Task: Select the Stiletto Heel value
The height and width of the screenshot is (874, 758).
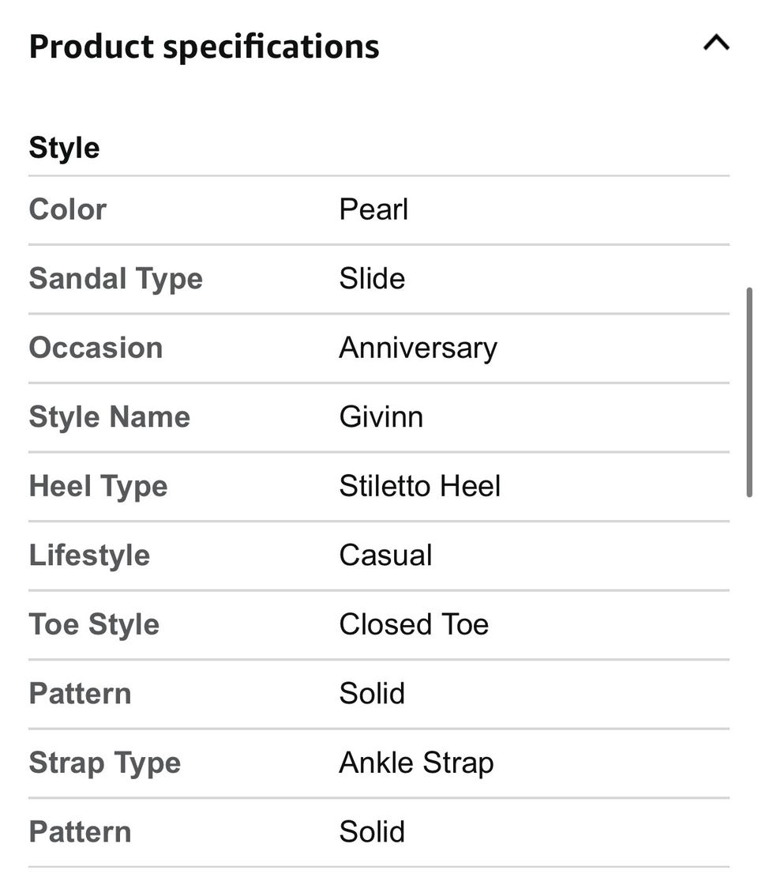Action: click(x=420, y=486)
